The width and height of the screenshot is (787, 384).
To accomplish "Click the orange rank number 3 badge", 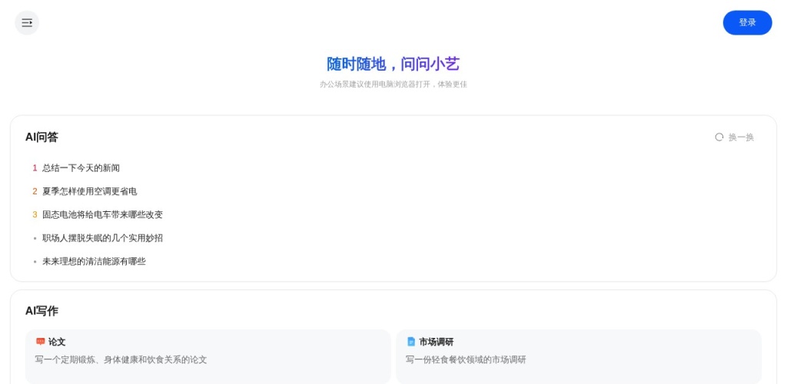I will (35, 215).
